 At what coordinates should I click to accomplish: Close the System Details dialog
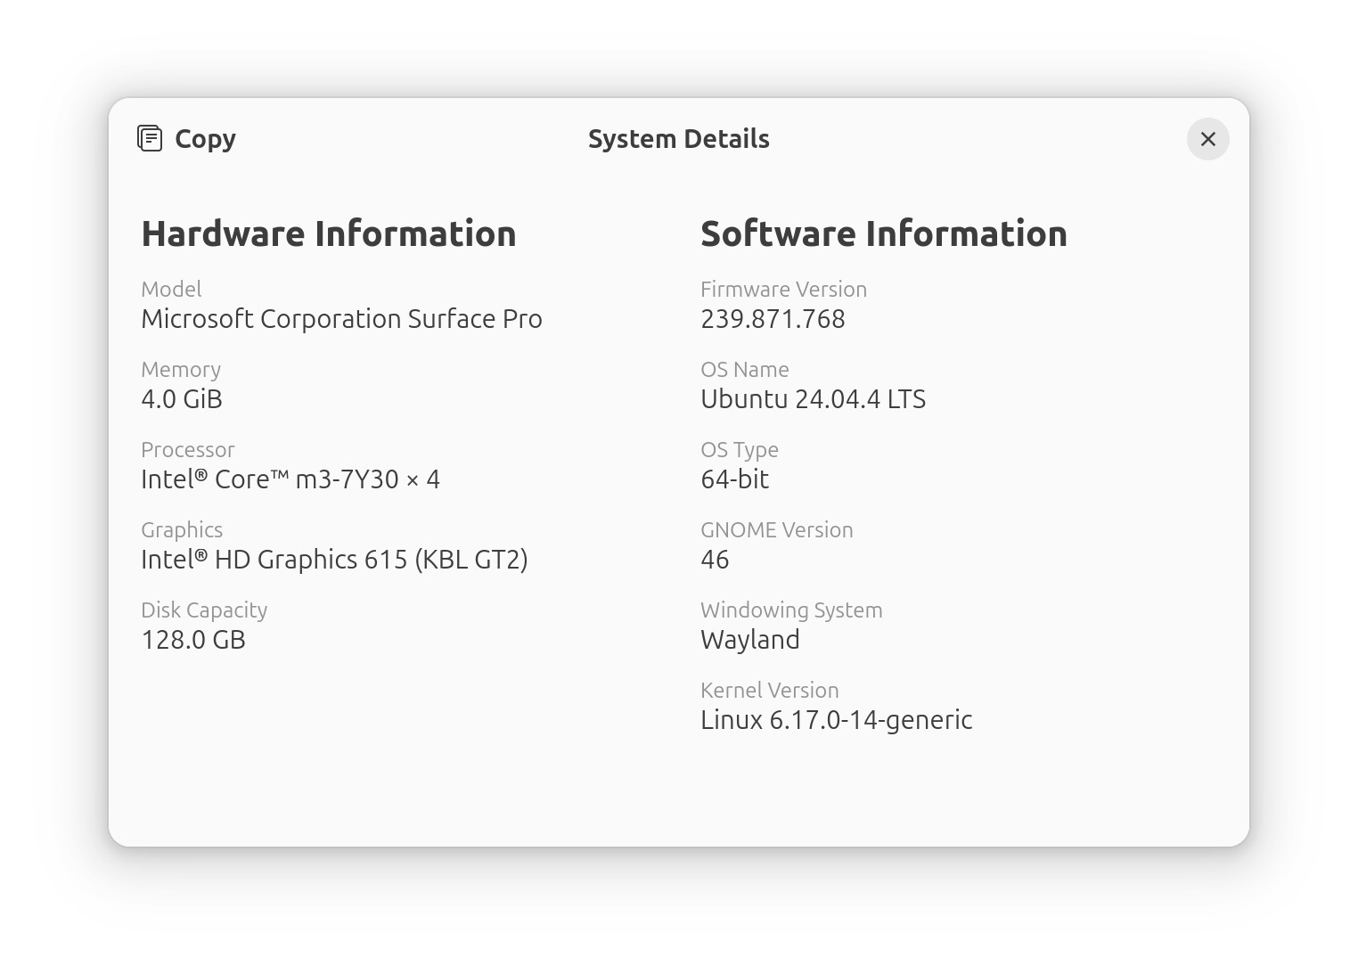pos(1207,139)
